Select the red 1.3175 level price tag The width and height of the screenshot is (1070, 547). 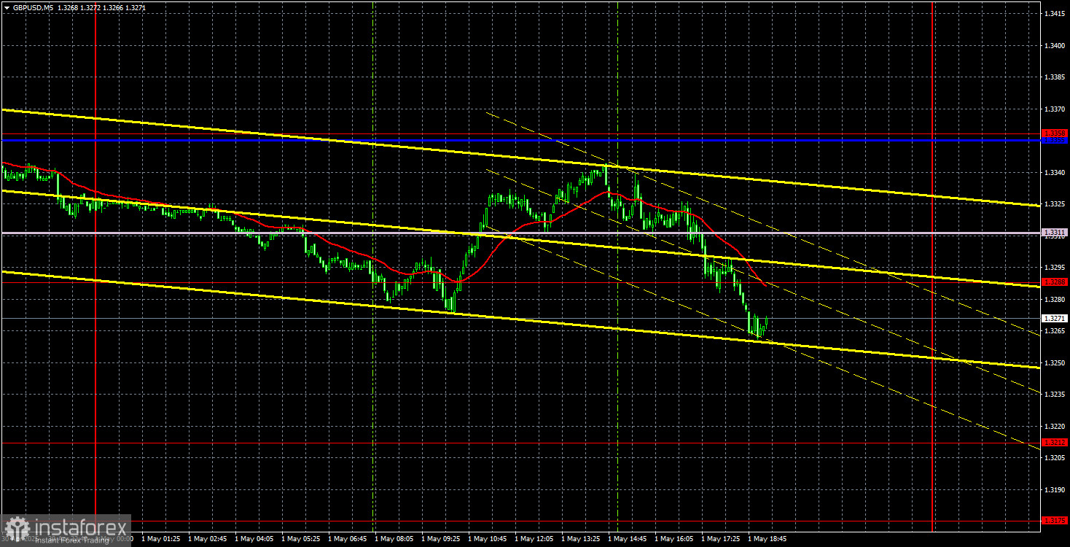[x=1055, y=521]
